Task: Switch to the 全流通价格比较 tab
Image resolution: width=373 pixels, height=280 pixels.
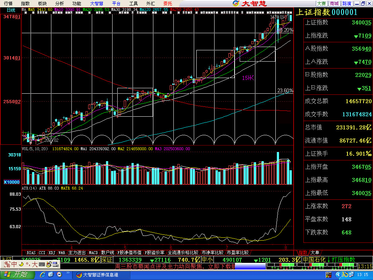Action: tap(183, 253)
